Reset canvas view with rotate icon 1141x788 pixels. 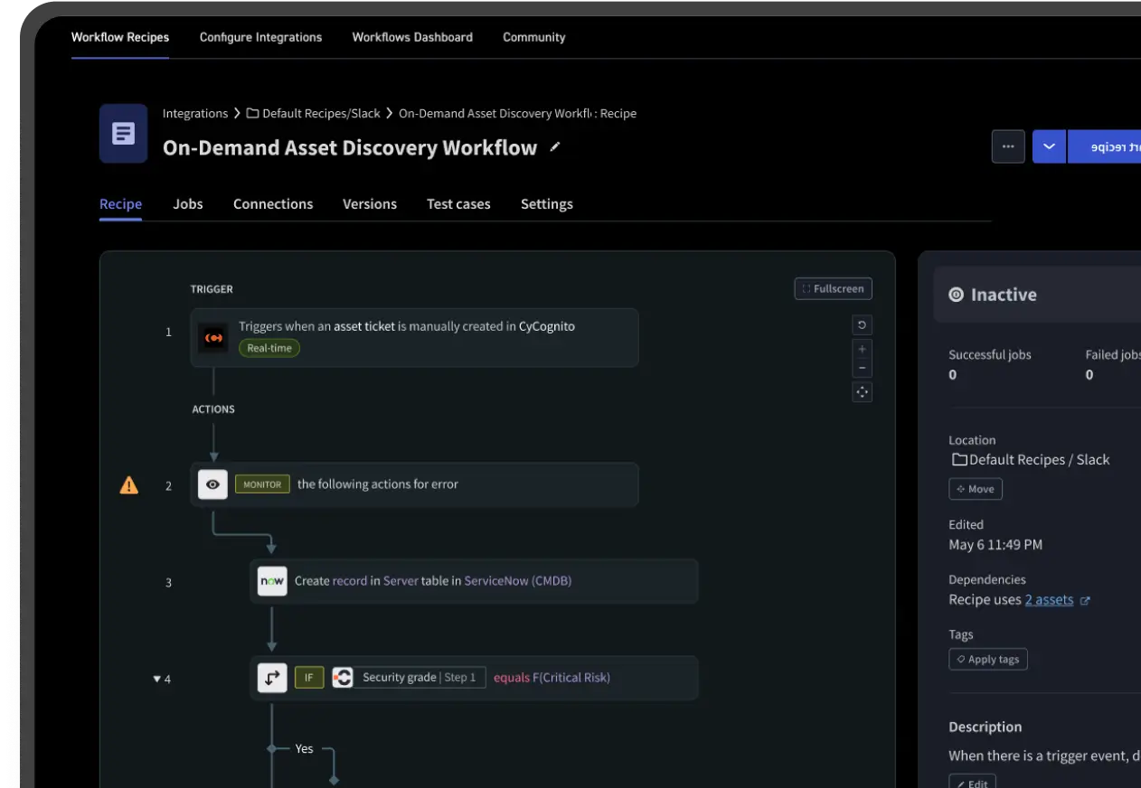(x=862, y=324)
